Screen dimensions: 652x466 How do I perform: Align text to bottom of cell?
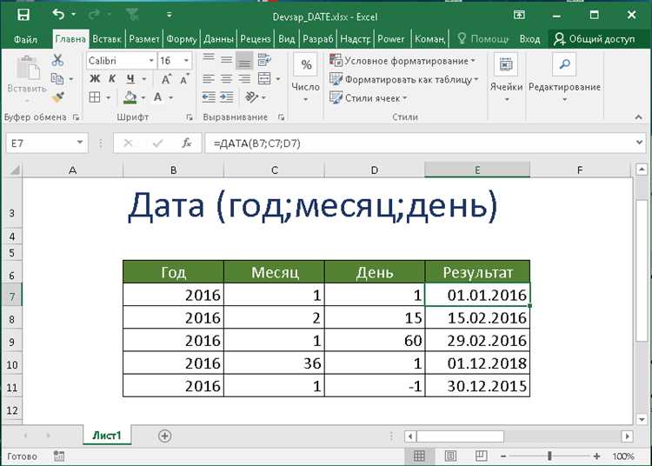(x=244, y=61)
